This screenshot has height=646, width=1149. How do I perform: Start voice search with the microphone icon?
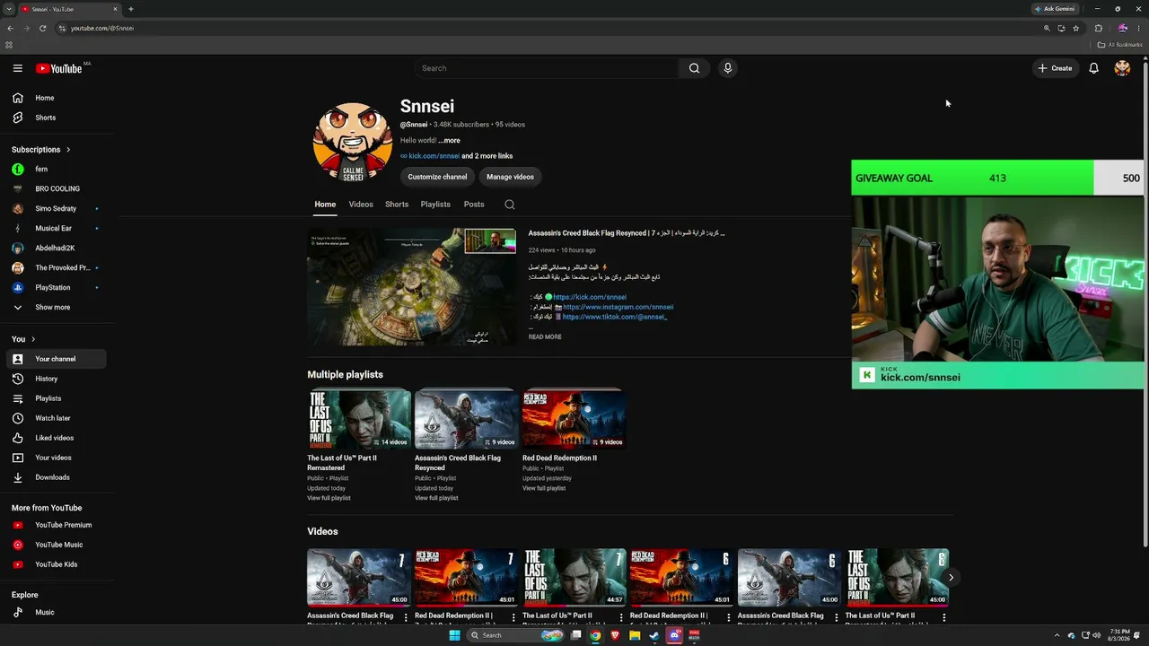pyautogui.click(x=728, y=68)
